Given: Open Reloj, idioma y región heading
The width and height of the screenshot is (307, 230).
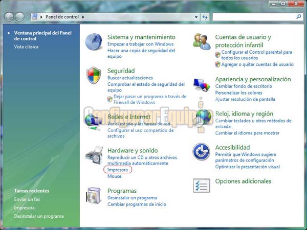Looking at the screenshot, I should 244,113.
